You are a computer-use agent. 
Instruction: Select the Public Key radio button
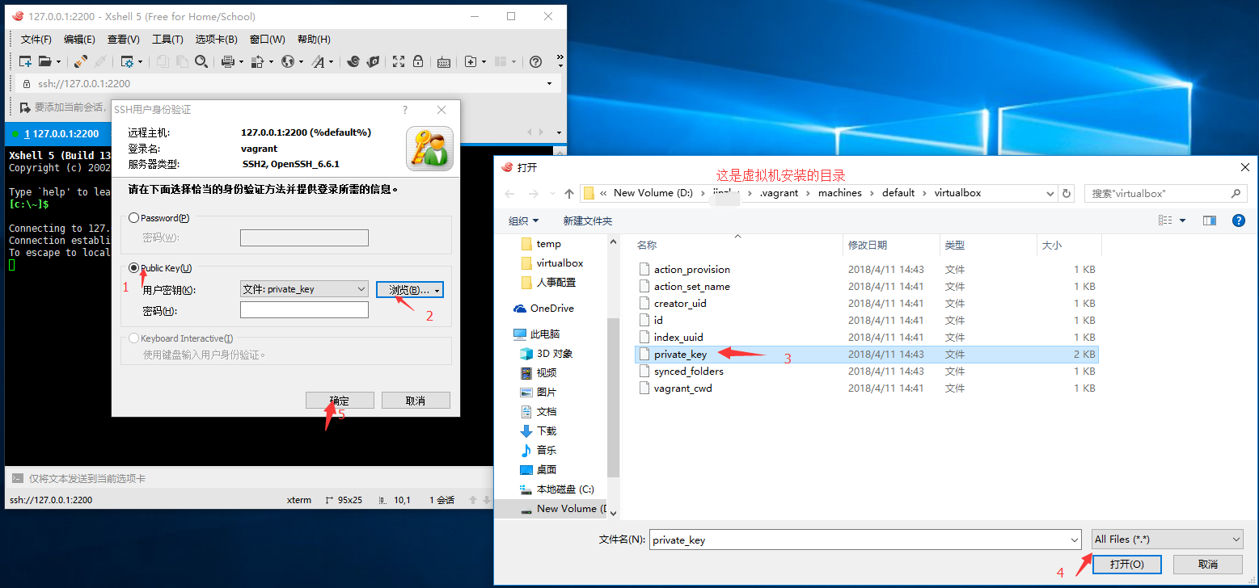(x=133, y=268)
